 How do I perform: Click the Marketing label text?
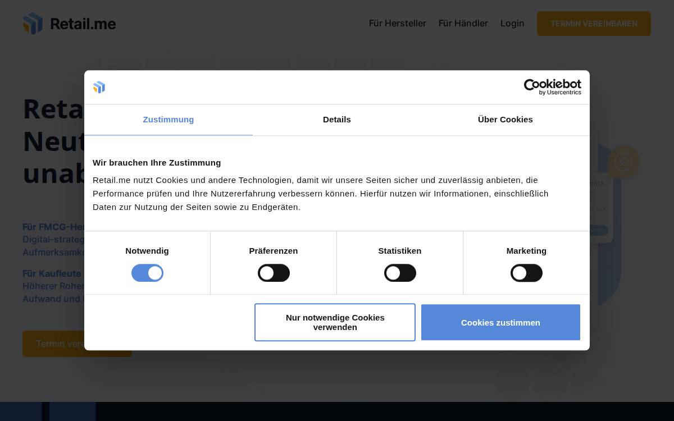coord(526,251)
